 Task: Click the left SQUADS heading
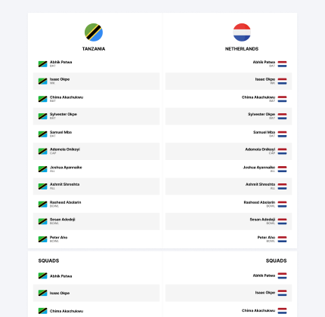[x=48, y=260]
